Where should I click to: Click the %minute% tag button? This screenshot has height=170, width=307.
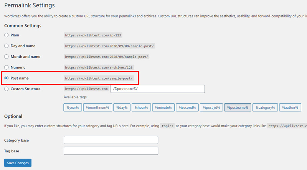click(163, 108)
